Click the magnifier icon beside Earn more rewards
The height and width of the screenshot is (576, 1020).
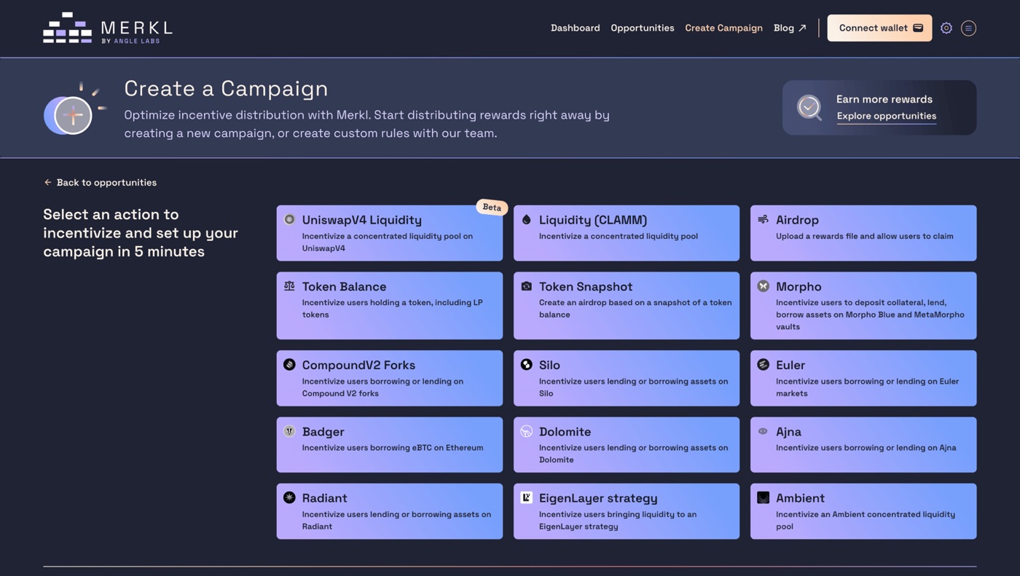pos(809,108)
